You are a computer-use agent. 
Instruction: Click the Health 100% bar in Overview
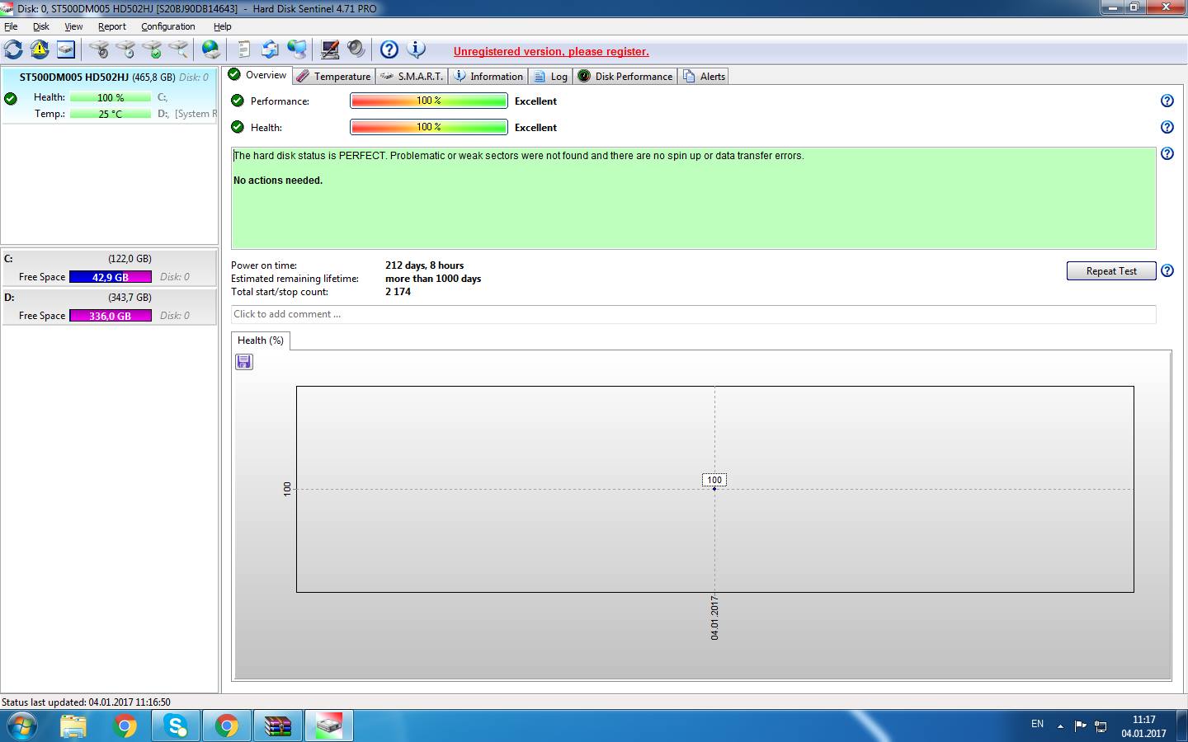[x=429, y=127]
